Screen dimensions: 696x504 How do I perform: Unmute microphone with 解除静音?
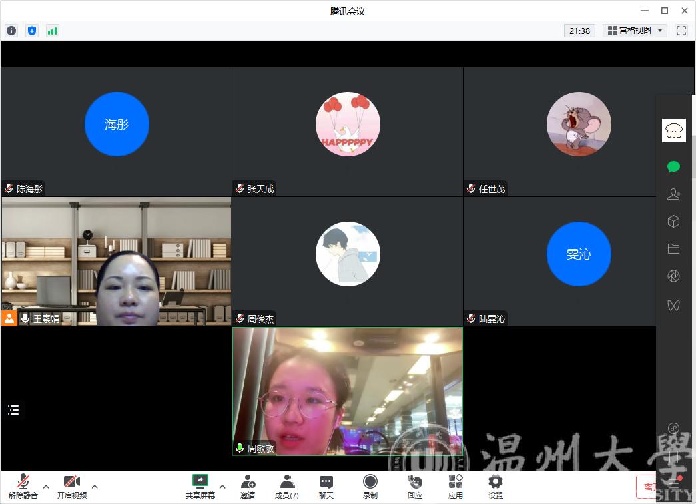[x=23, y=486]
